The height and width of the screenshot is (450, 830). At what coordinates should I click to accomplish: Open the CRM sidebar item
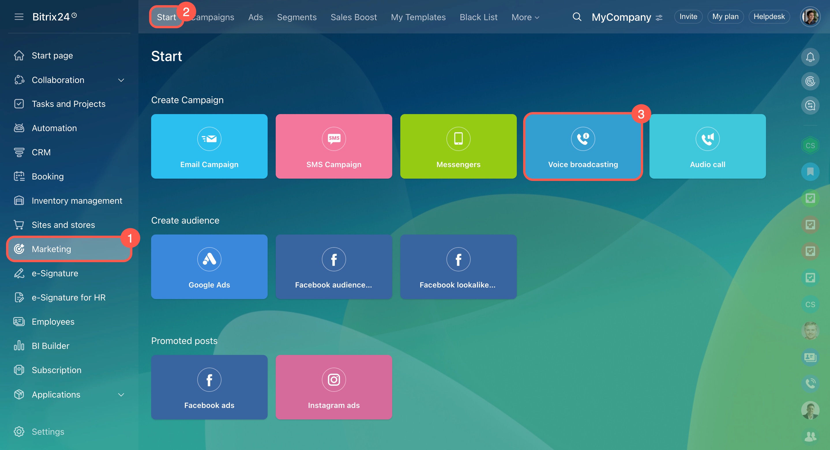point(41,152)
